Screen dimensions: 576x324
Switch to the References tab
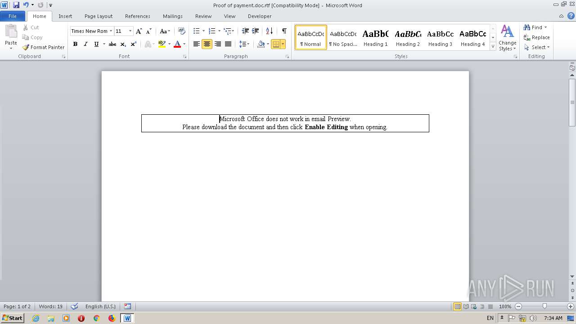[138, 16]
